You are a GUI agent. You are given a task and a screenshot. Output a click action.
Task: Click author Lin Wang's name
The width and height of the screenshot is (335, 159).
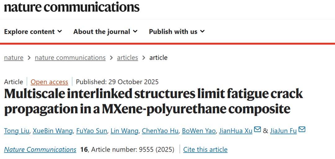click(125, 131)
